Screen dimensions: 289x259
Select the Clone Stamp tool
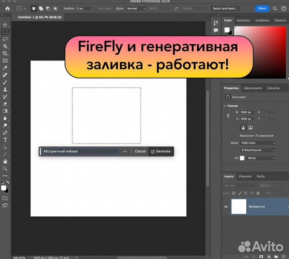tap(5, 90)
